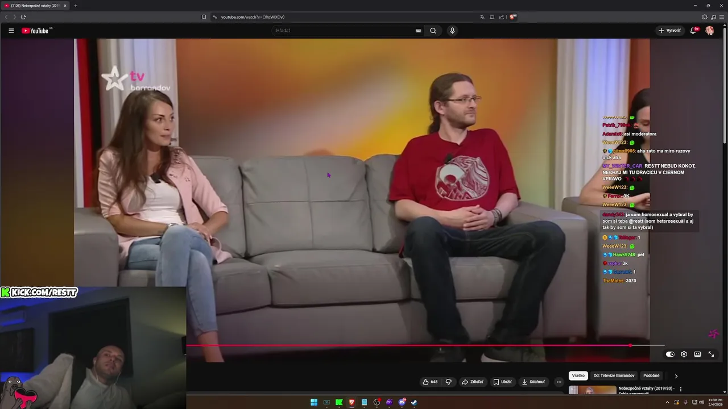Go to YouTube home via the logo

coord(35,31)
